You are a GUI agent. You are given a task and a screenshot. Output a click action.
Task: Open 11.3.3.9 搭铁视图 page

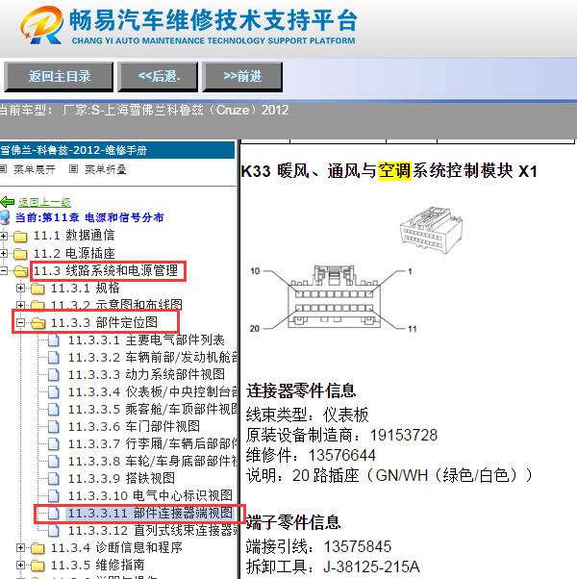click(121, 478)
